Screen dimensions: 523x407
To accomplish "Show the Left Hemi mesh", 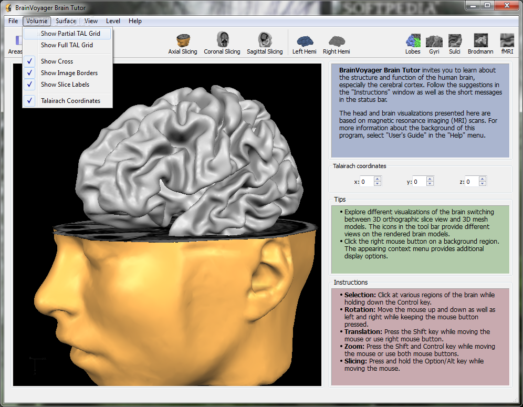I will (304, 45).
